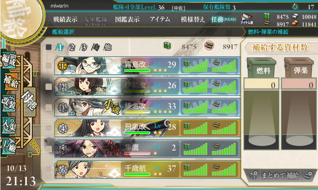
Task: Open the 図鑑表示 encyclopedia menu
Action: pyautogui.click(x=128, y=19)
